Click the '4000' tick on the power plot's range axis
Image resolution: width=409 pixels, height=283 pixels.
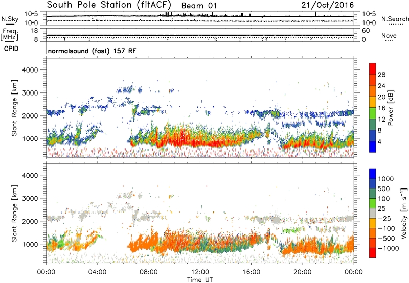(x=30, y=70)
